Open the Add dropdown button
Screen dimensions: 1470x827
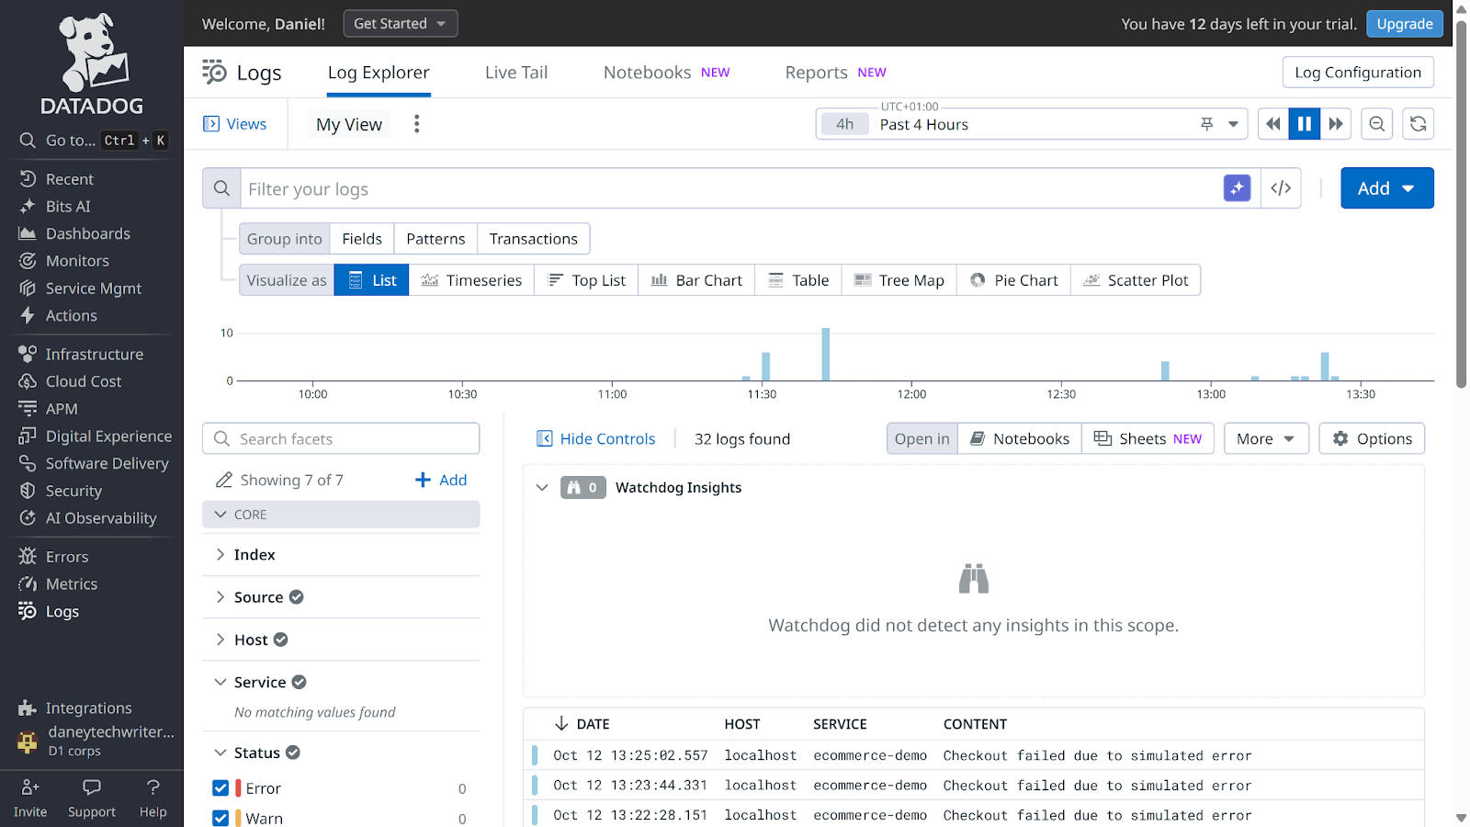tap(1386, 188)
